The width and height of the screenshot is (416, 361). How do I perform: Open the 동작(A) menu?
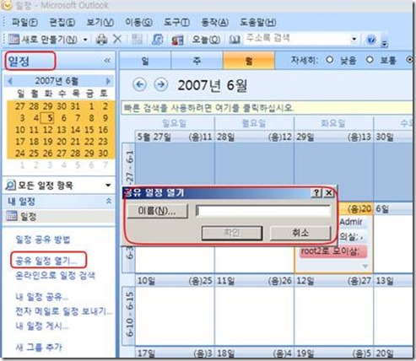click(x=215, y=23)
